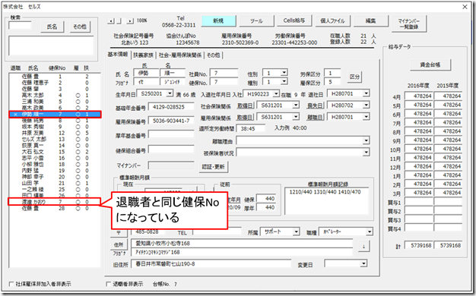Image resolution: width=476 pixels, height=296 pixels.
Task: Select 井原 友美 in employee list
Action: point(55,133)
